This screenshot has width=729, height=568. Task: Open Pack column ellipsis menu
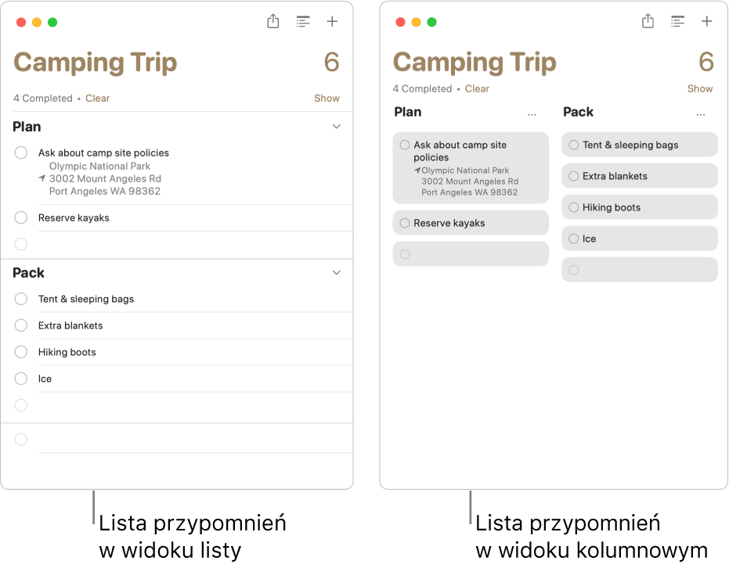point(701,114)
